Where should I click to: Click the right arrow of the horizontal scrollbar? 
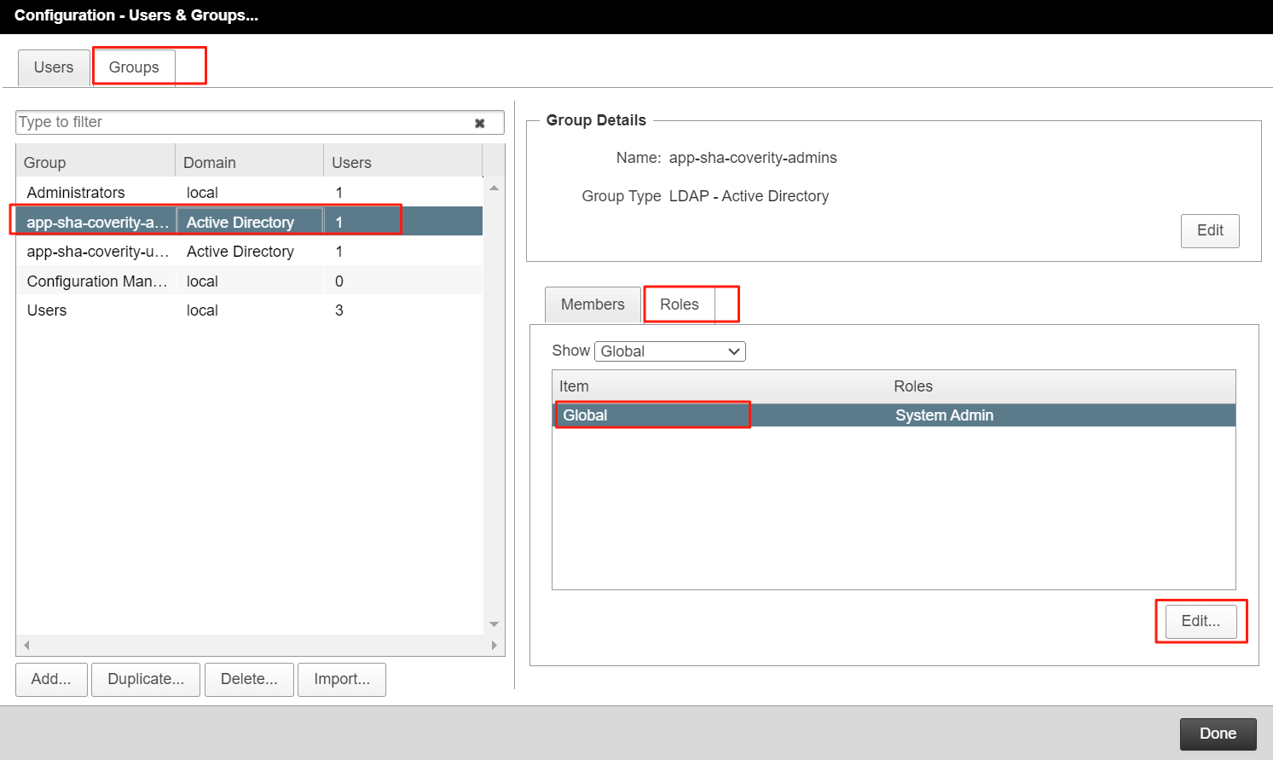[x=494, y=645]
